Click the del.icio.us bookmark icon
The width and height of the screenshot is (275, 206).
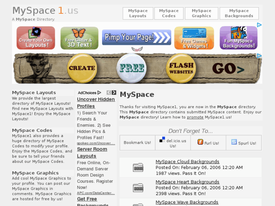coord(162,139)
